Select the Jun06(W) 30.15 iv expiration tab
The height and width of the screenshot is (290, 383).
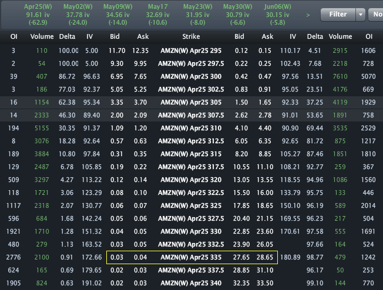click(277, 15)
